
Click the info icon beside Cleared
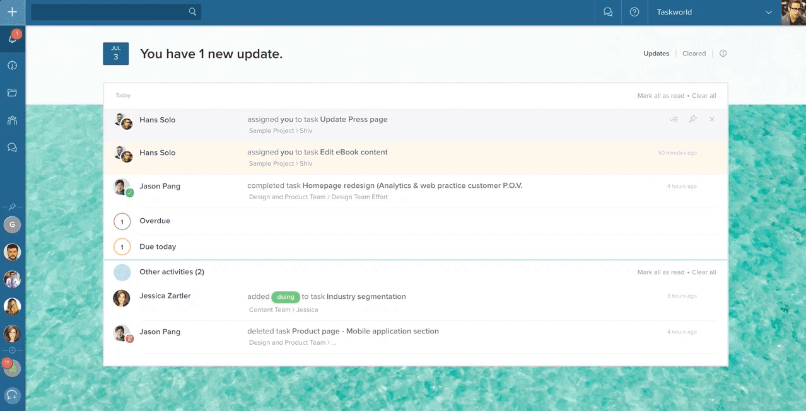click(x=723, y=54)
